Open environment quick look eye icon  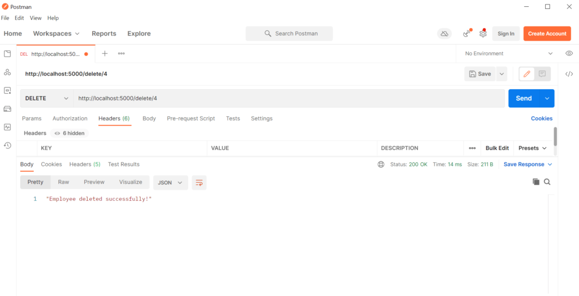coord(569,54)
